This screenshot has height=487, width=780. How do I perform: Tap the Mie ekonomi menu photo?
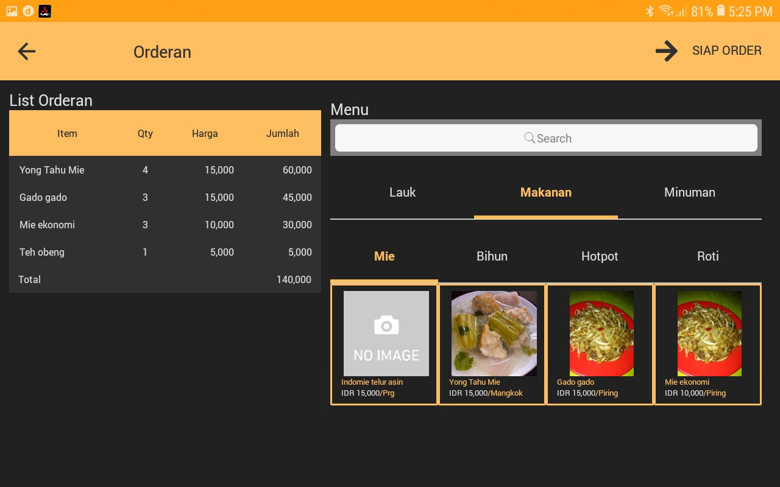[709, 333]
